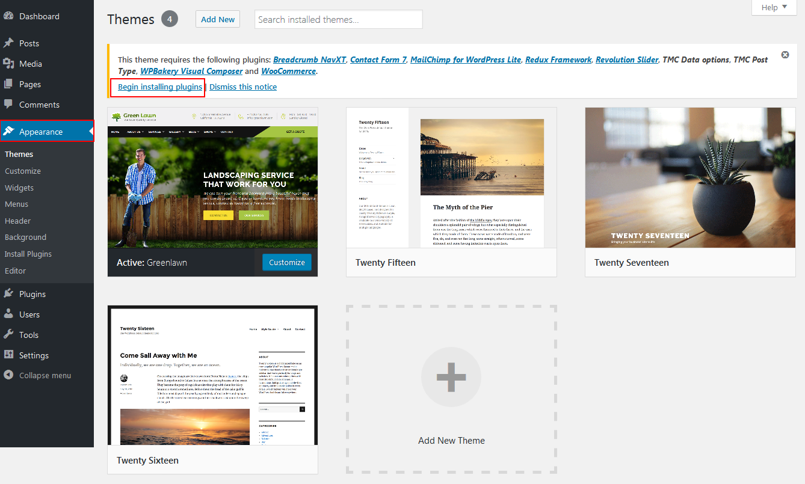Click the Customize button on Greenlawn
This screenshot has height=484, width=805.
click(x=287, y=262)
